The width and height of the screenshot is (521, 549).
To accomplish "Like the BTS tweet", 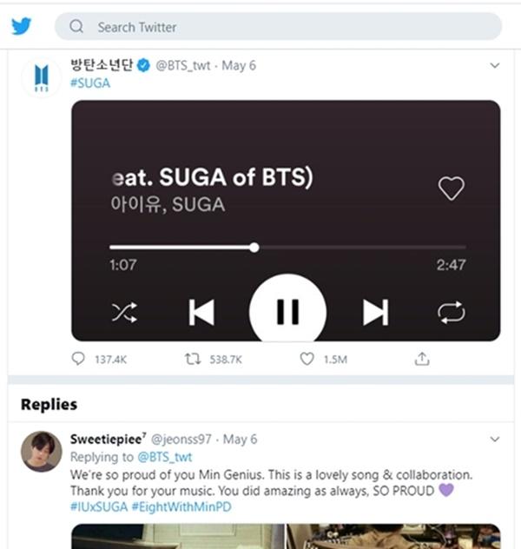I will [x=307, y=359].
